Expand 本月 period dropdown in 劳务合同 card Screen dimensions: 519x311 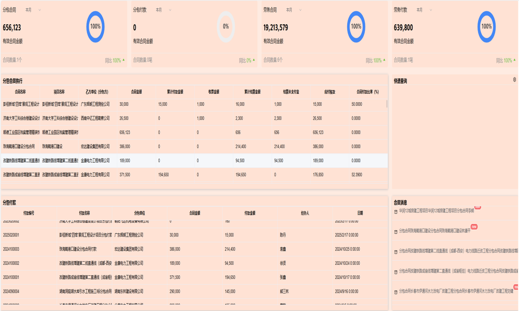pyautogui.click(x=293, y=10)
